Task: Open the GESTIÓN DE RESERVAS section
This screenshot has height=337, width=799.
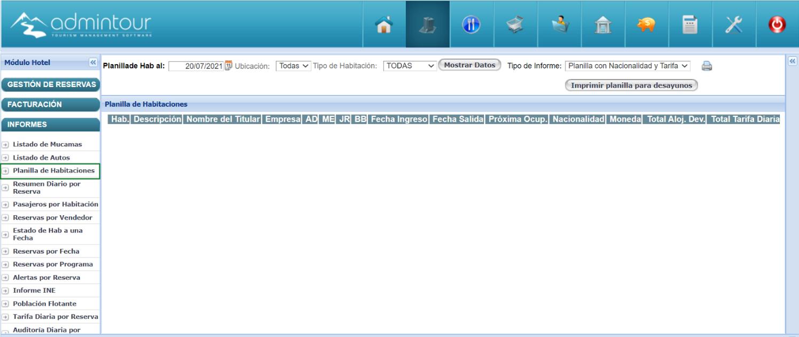Action: pyautogui.click(x=50, y=84)
